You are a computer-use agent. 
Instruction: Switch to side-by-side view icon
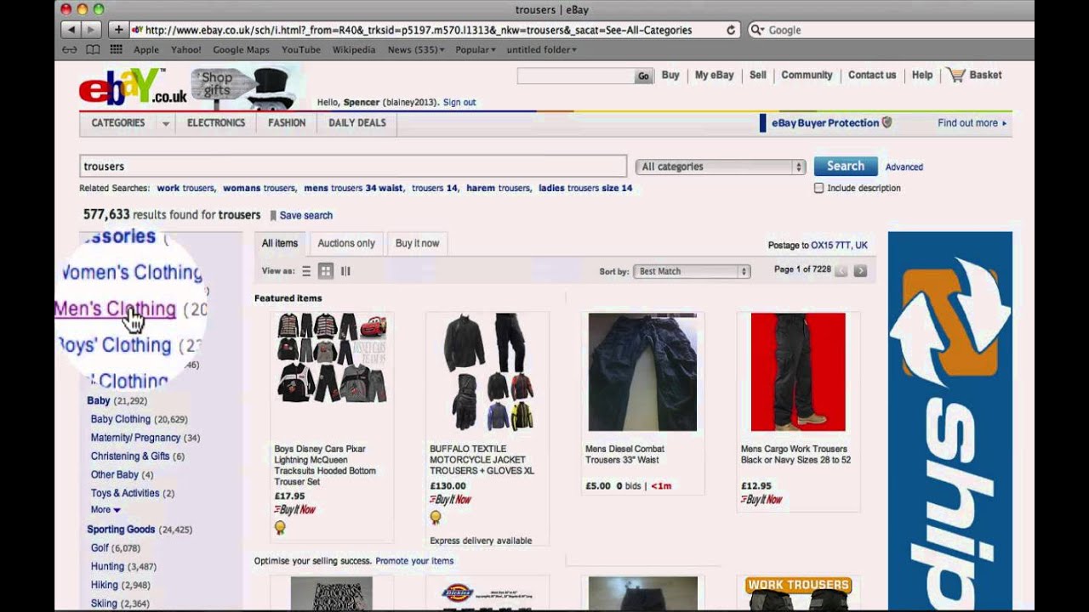(345, 271)
